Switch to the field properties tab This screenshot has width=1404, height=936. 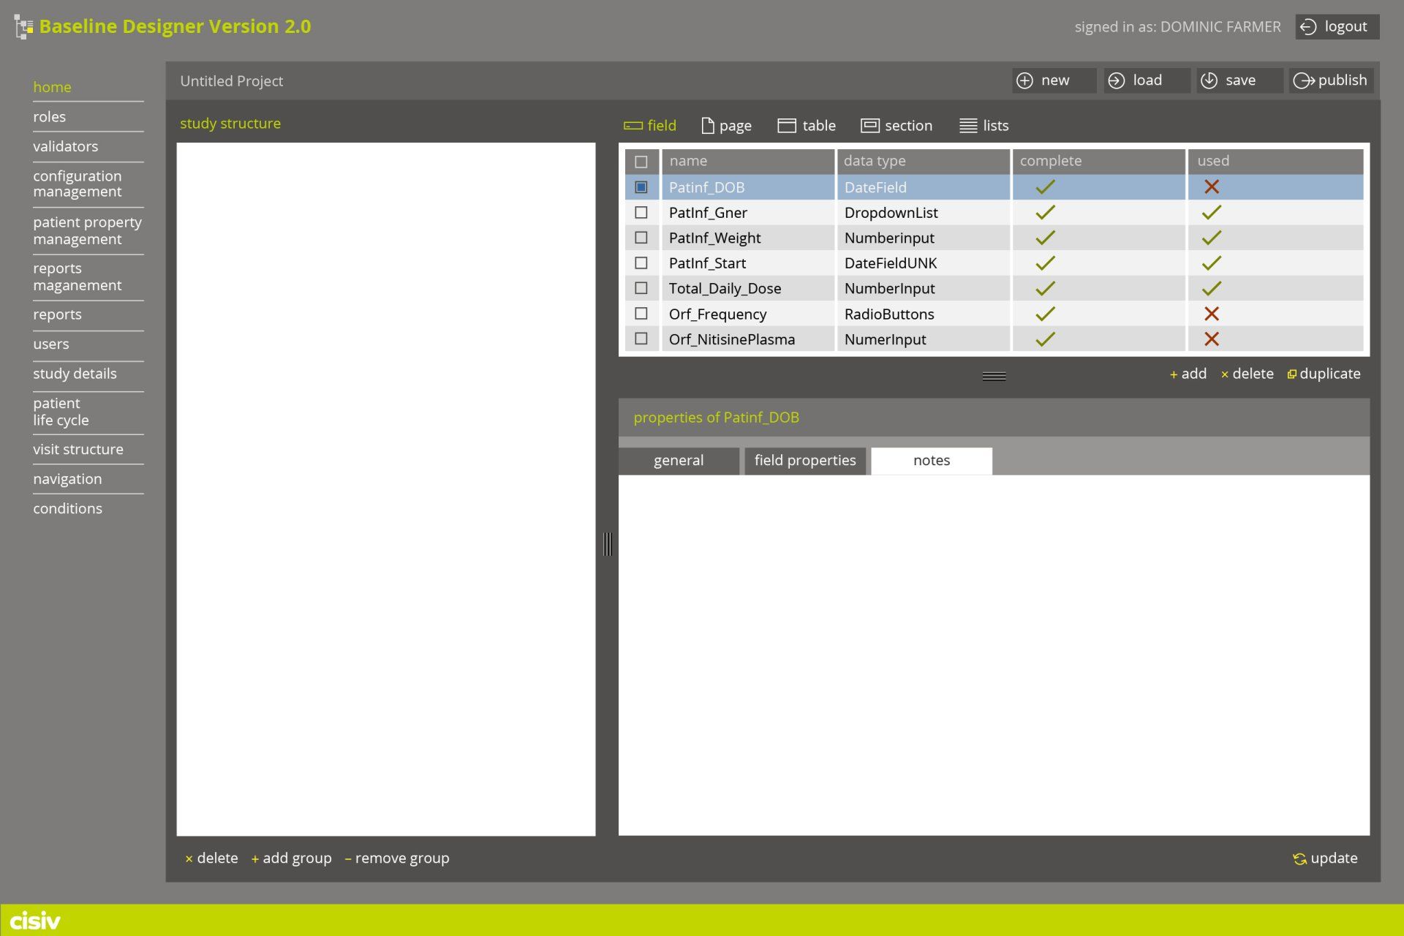click(805, 461)
